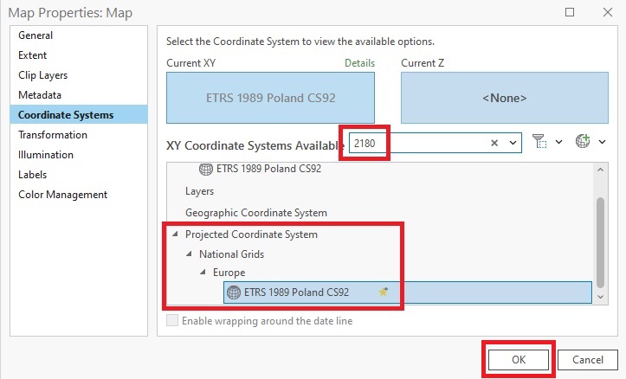Open the Clip Layers tab
This screenshot has height=379, width=626.
43,75
